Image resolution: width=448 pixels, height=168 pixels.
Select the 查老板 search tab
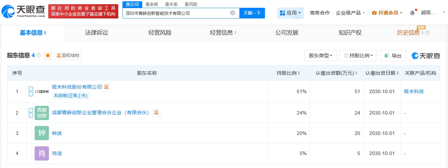pos(152,4)
